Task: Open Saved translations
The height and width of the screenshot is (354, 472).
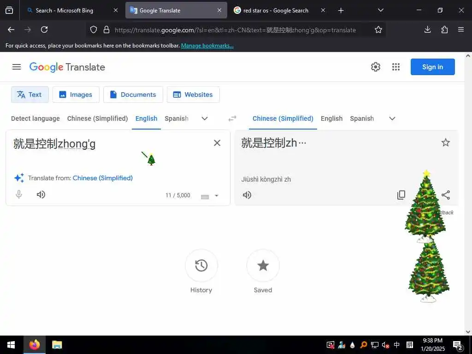Action: pos(263,265)
